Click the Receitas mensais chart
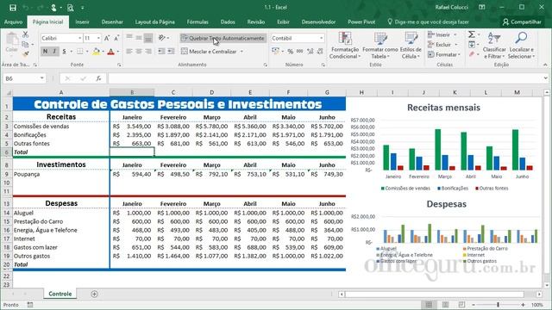The height and width of the screenshot is (310, 552). [444, 147]
